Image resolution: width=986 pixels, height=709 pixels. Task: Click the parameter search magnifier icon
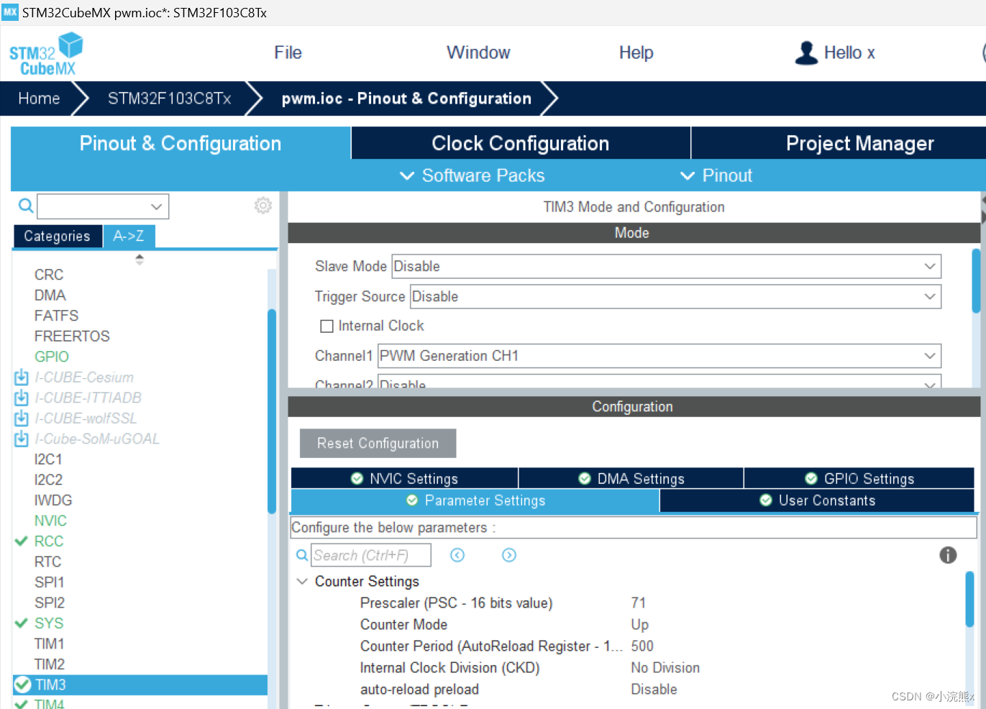[302, 555]
